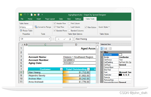Switch property grid to categorized view
151x97 pixels.
[x=102, y=48]
